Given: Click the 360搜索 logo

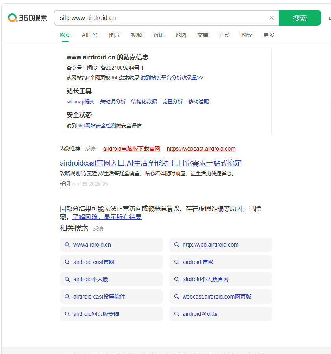Looking at the screenshot, I should point(27,18).
